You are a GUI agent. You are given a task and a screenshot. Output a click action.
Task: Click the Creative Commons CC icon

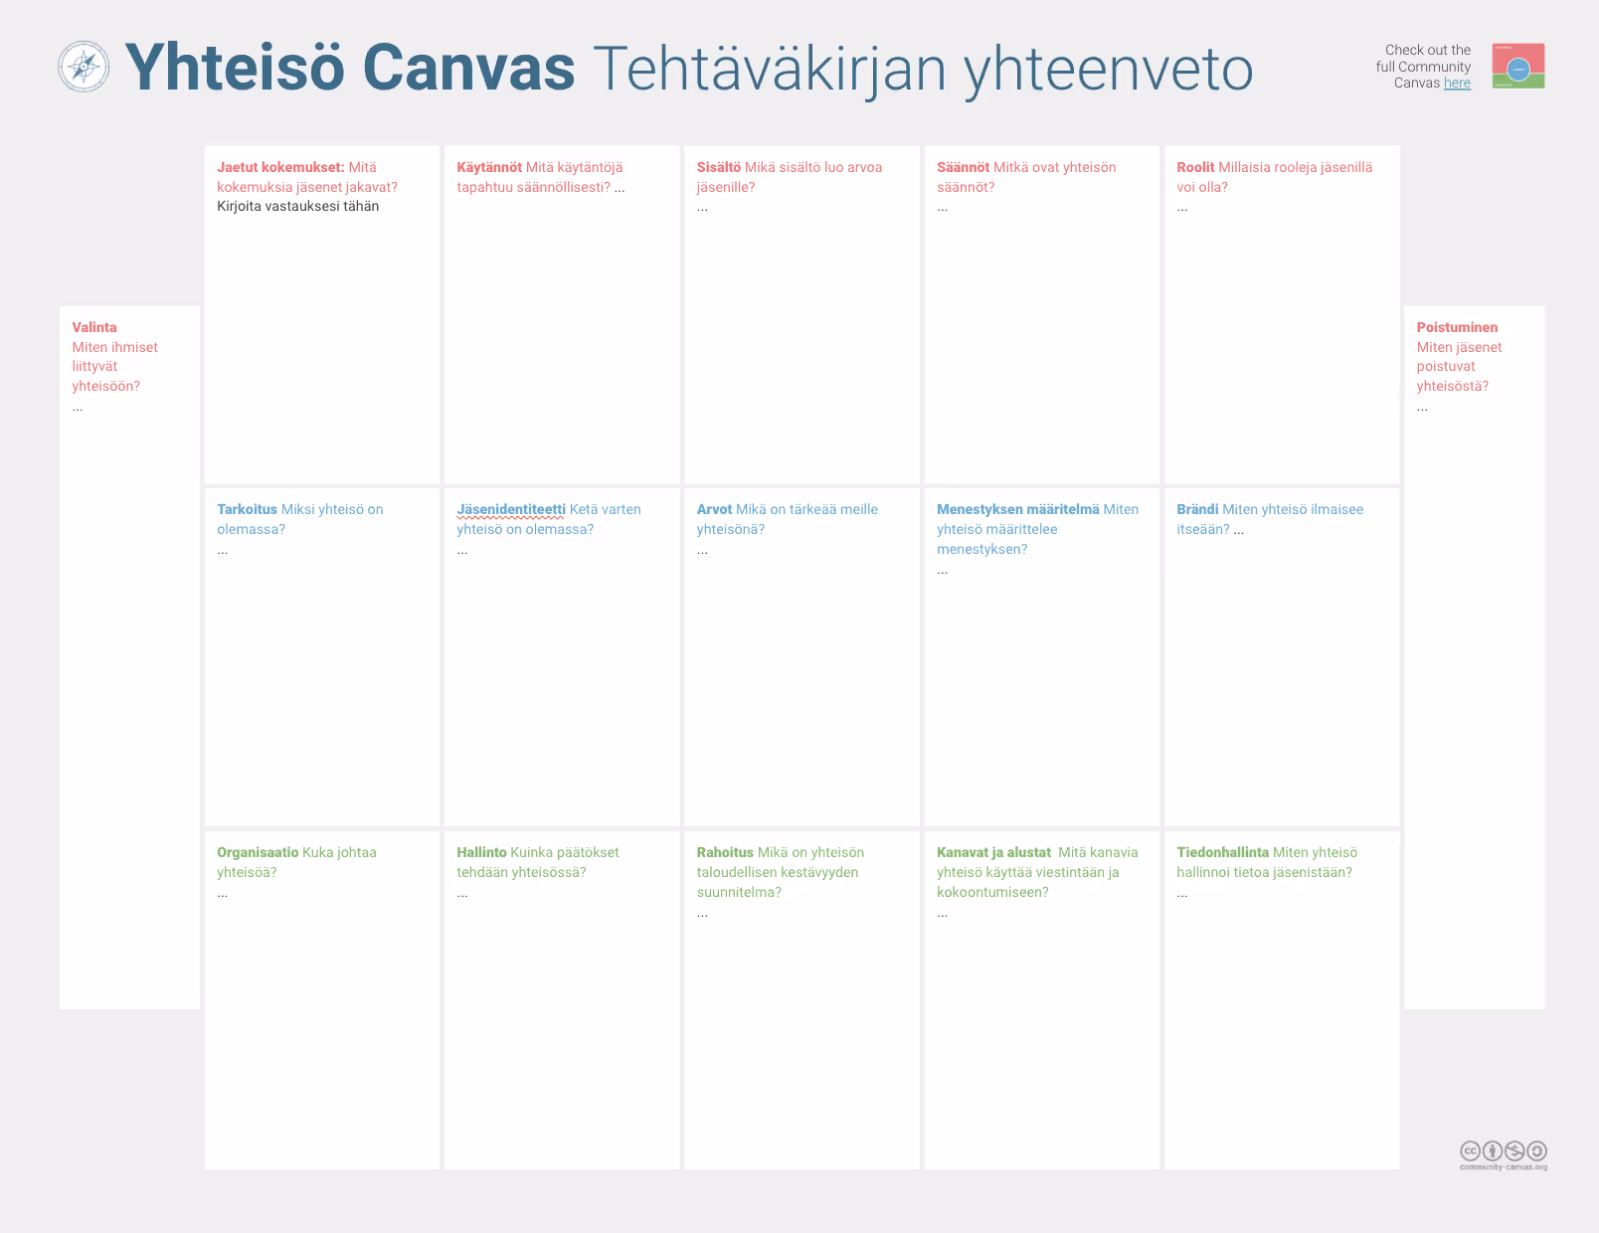click(1470, 1151)
